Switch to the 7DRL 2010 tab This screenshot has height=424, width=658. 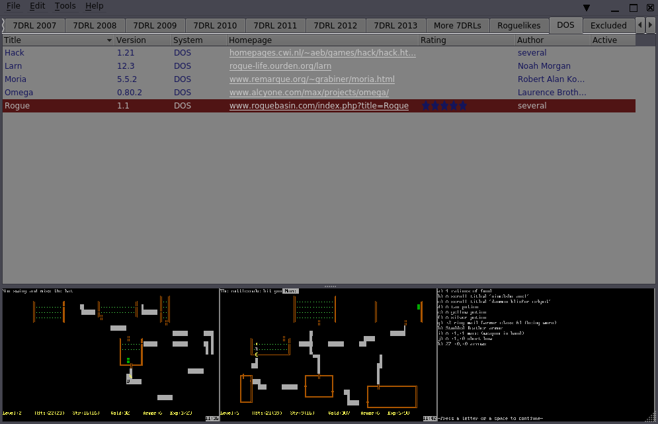pos(215,26)
